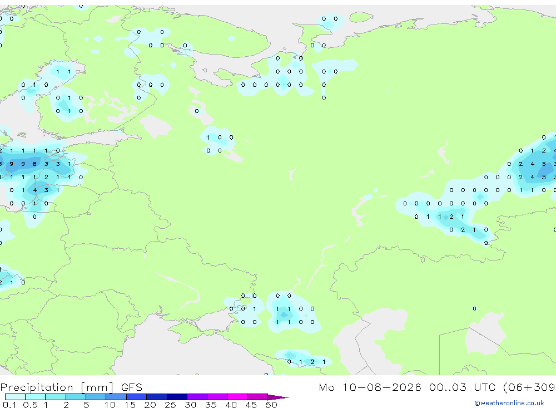Select the 25–30 mm purple legend swatch

(x=177, y=397)
